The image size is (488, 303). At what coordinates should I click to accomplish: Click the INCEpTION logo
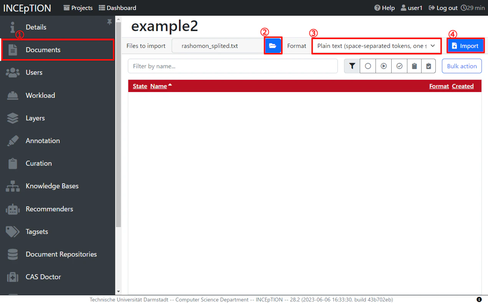point(28,8)
